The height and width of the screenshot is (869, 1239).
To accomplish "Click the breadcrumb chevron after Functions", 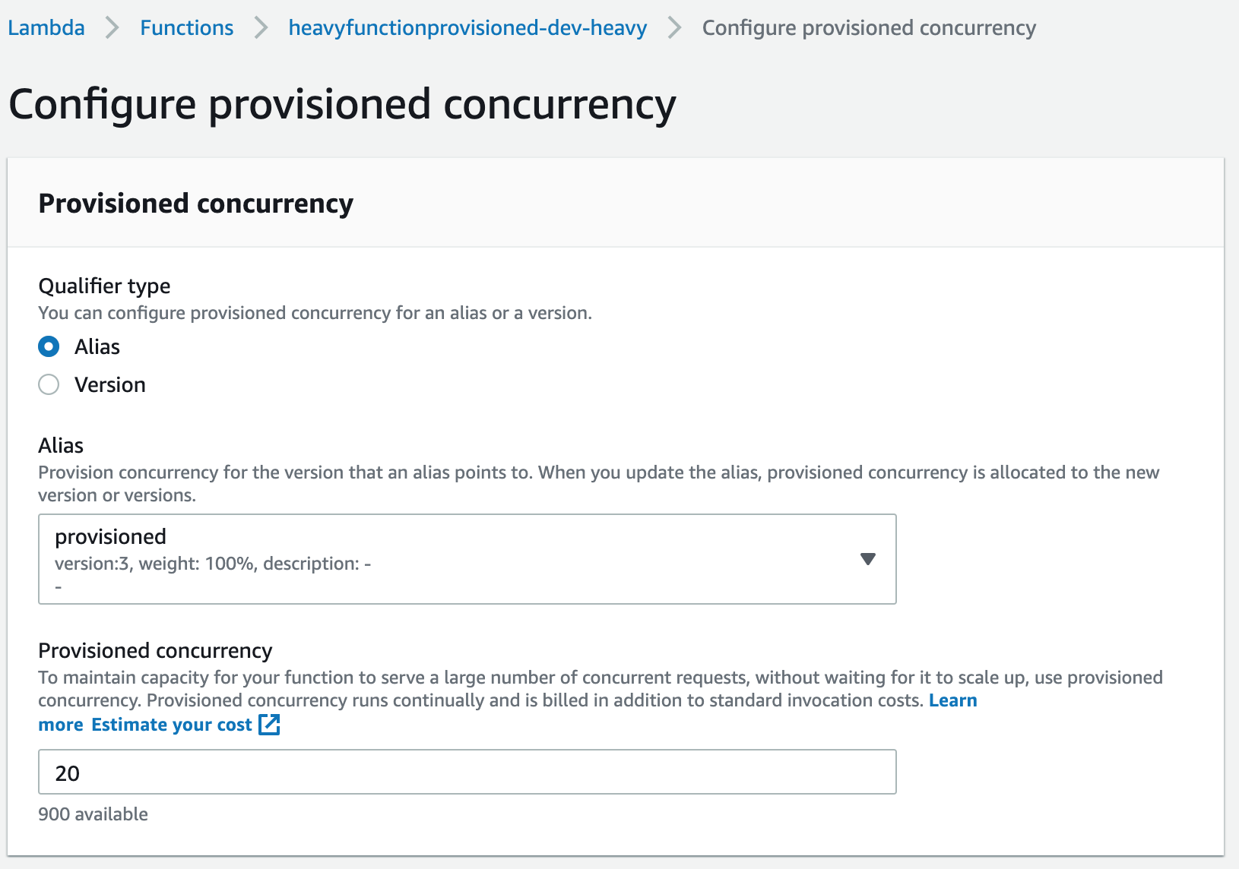I will 261,28.
